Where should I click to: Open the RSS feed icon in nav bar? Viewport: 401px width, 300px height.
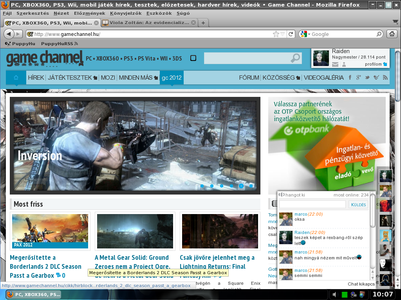point(385,78)
